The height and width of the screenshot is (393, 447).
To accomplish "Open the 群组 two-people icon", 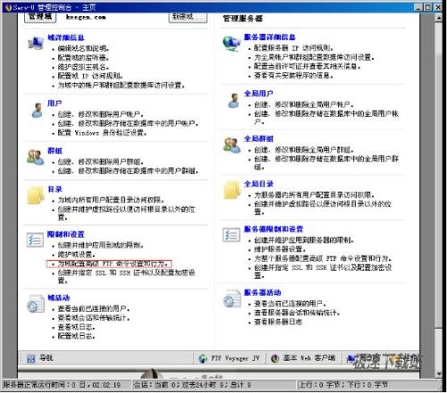I will tap(36, 157).
